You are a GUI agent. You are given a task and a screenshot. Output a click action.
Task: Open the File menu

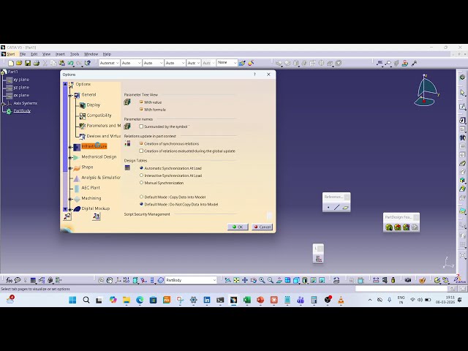point(23,54)
